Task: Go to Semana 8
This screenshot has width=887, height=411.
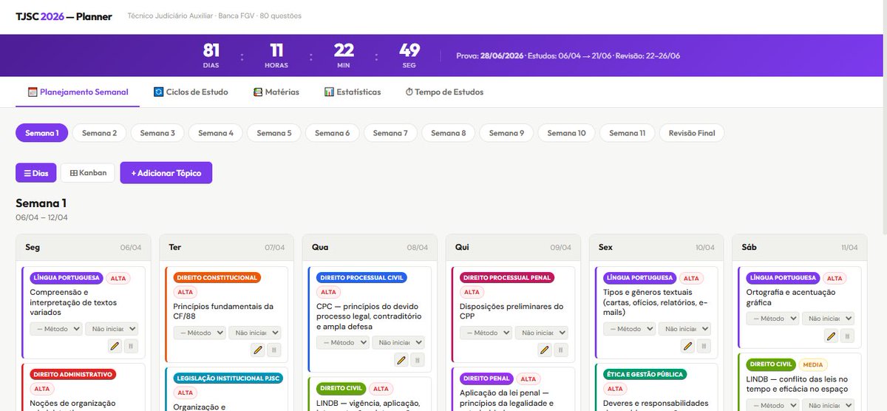Action: pyautogui.click(x=448, y=133)
